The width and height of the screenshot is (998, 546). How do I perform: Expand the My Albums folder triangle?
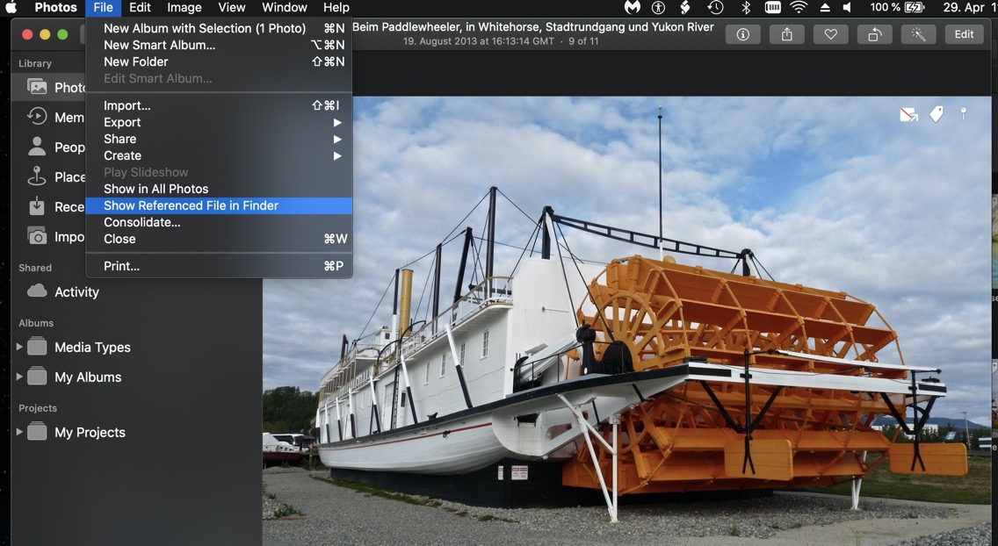click(19, 377)
